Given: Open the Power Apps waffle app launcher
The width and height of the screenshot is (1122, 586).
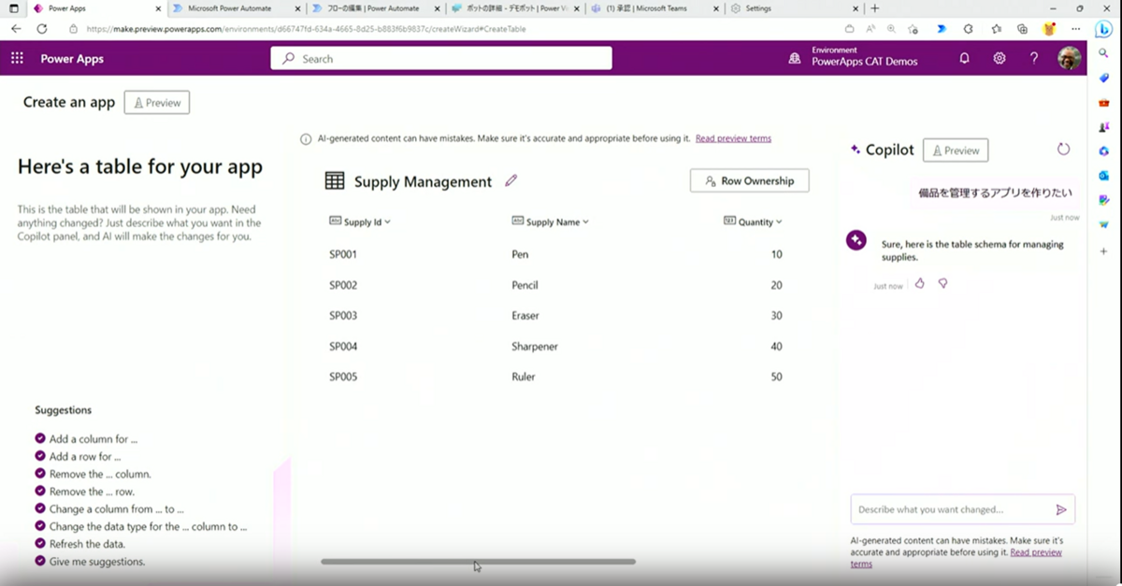Looking at the screenshot, I should pos(17,58).
